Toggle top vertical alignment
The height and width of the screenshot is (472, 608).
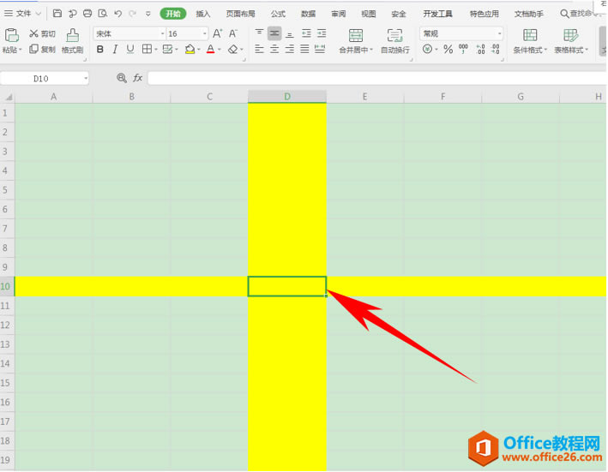tap(259, 33)
